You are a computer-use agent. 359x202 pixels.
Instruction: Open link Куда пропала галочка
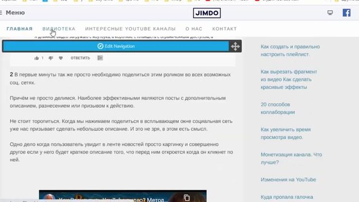tap(287, 197)
